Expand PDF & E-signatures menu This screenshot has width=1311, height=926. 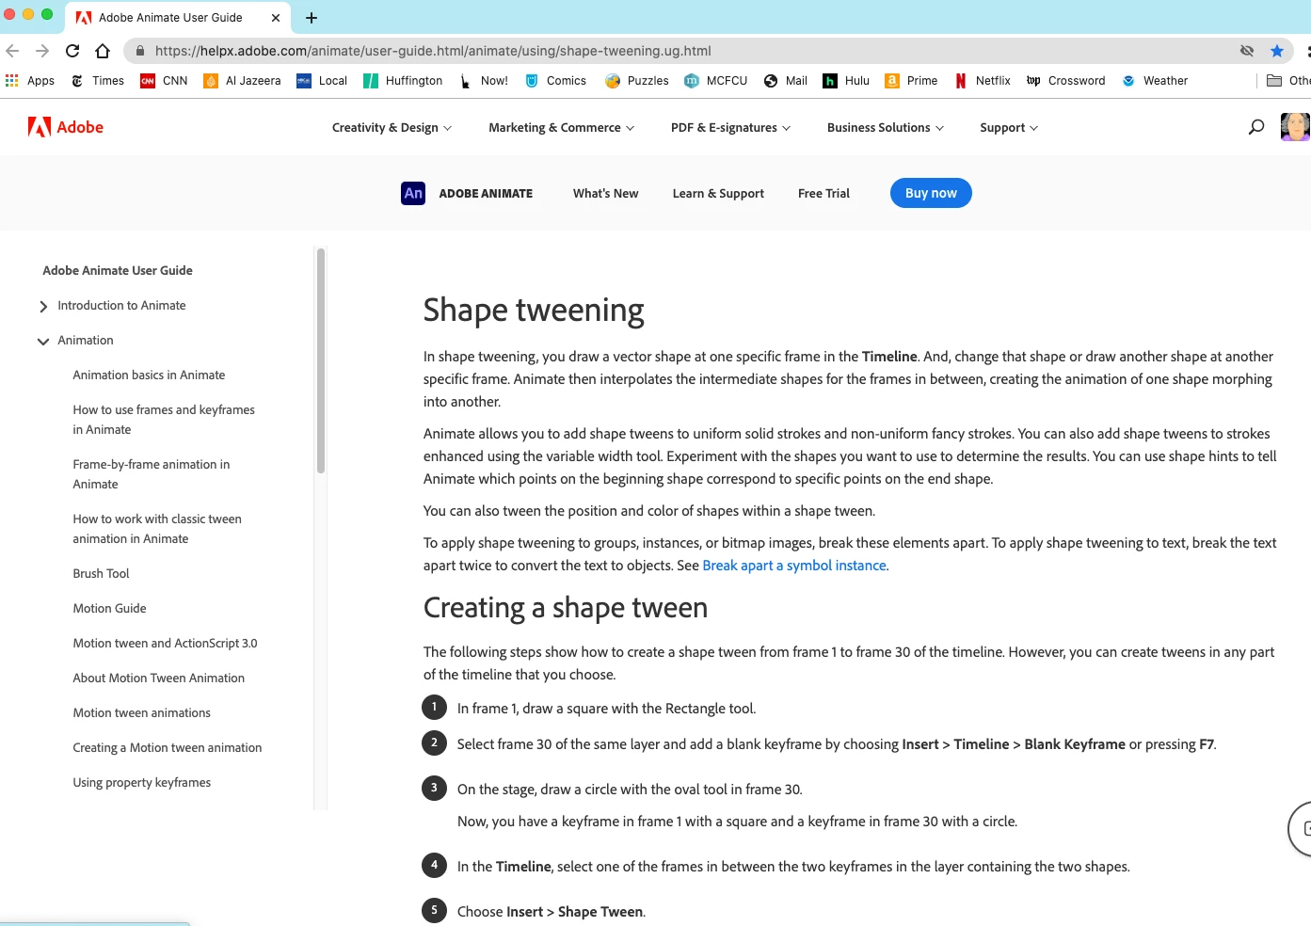(730, 128)
